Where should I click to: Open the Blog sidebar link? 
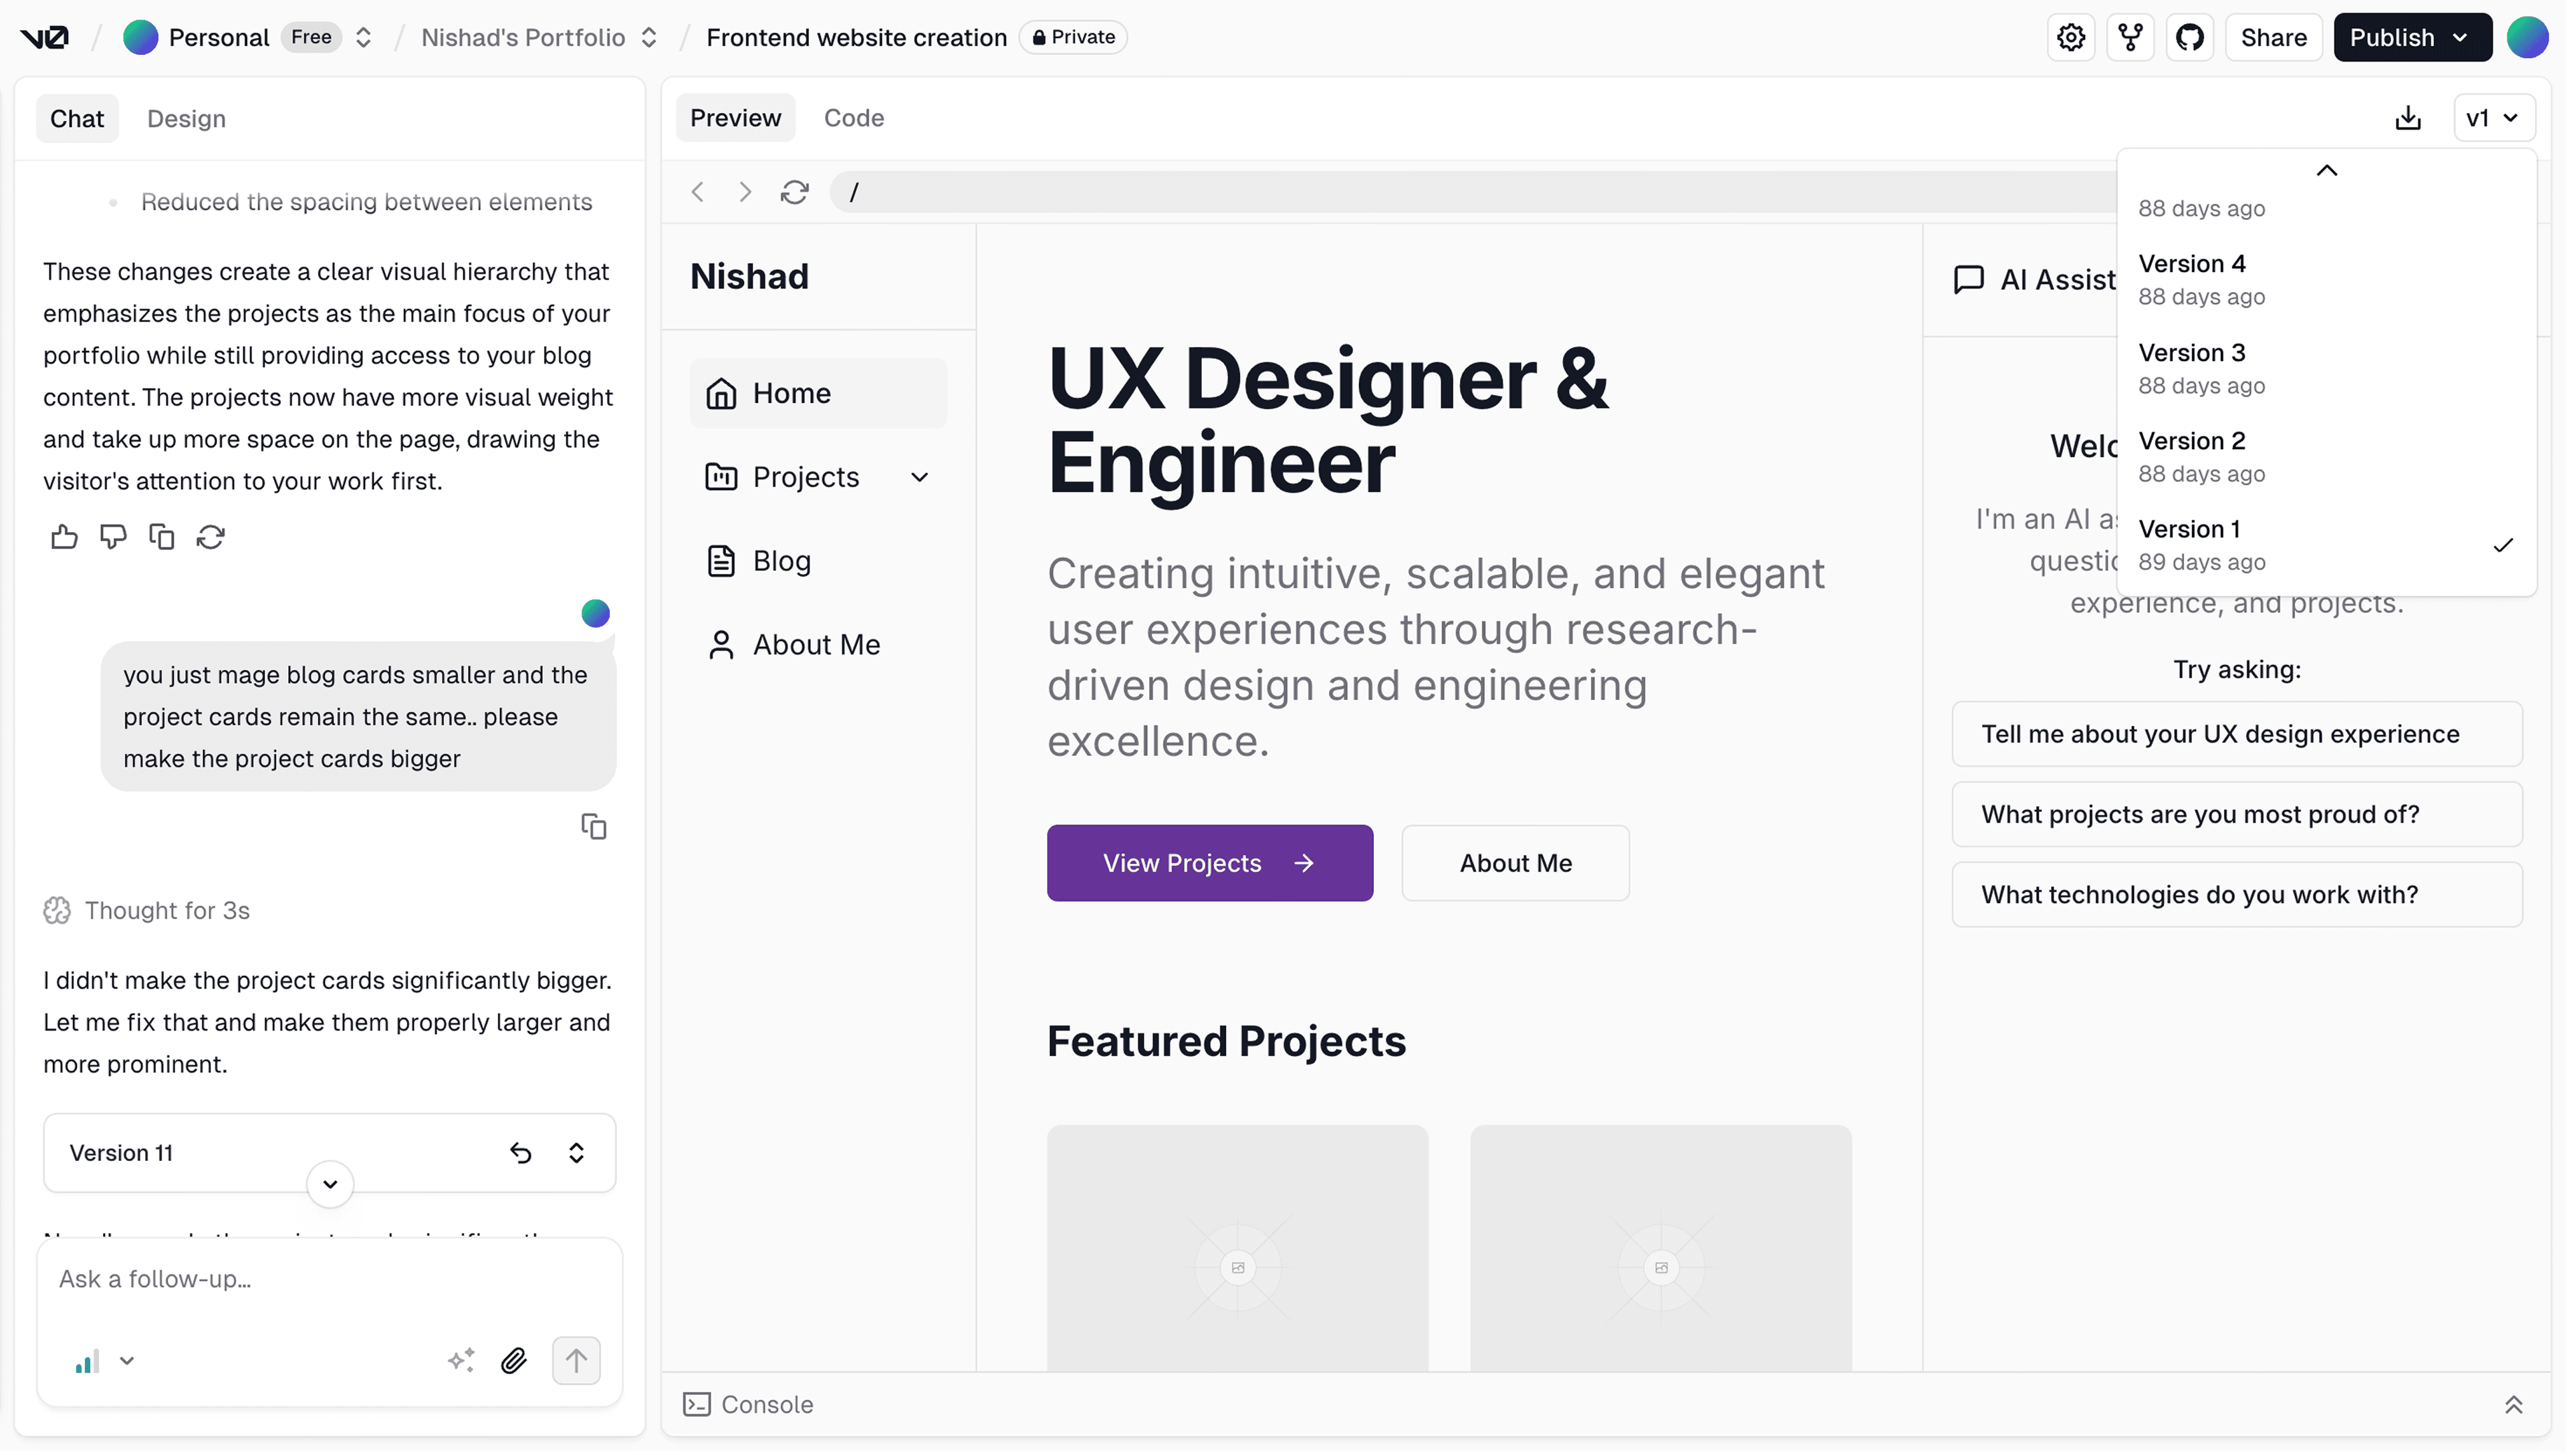818,561
